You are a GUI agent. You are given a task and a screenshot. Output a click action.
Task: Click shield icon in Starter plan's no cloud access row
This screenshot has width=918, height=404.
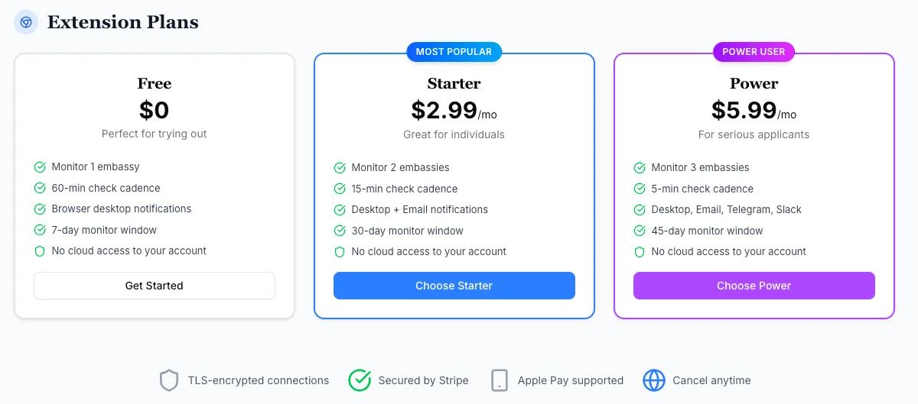coord(340,252)
